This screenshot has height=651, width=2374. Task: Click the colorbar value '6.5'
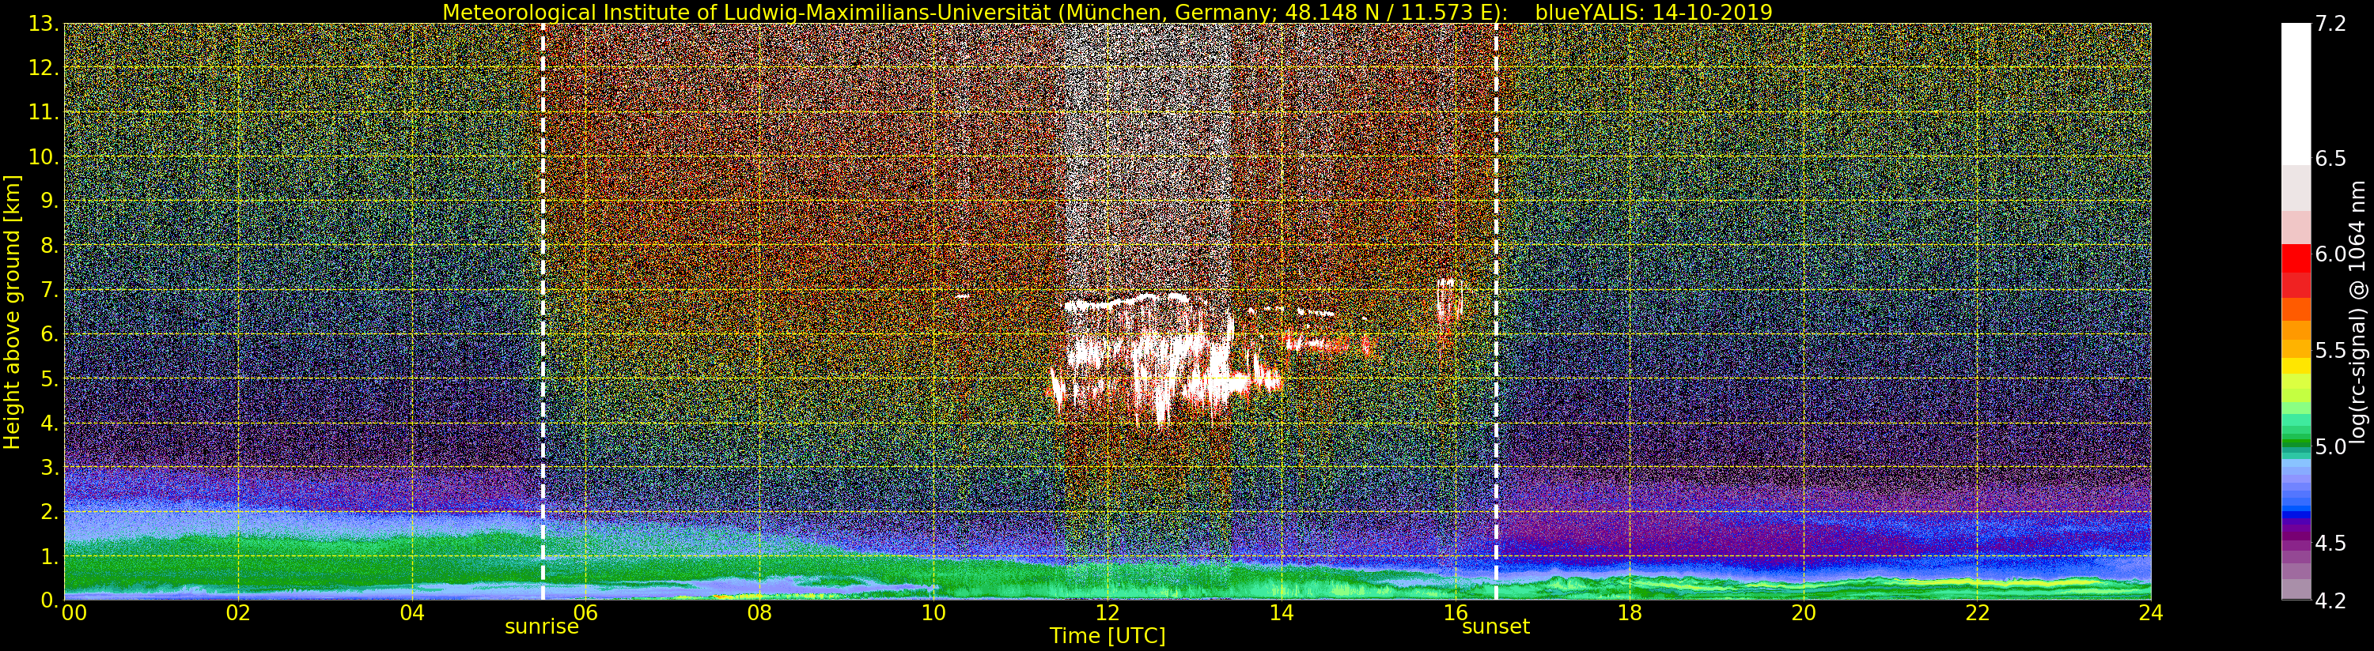point(2330,158)
